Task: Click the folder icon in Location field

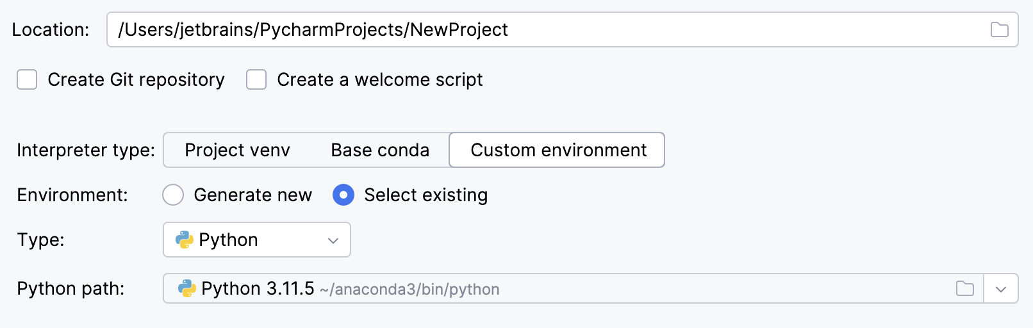Action: pos(999,29)
